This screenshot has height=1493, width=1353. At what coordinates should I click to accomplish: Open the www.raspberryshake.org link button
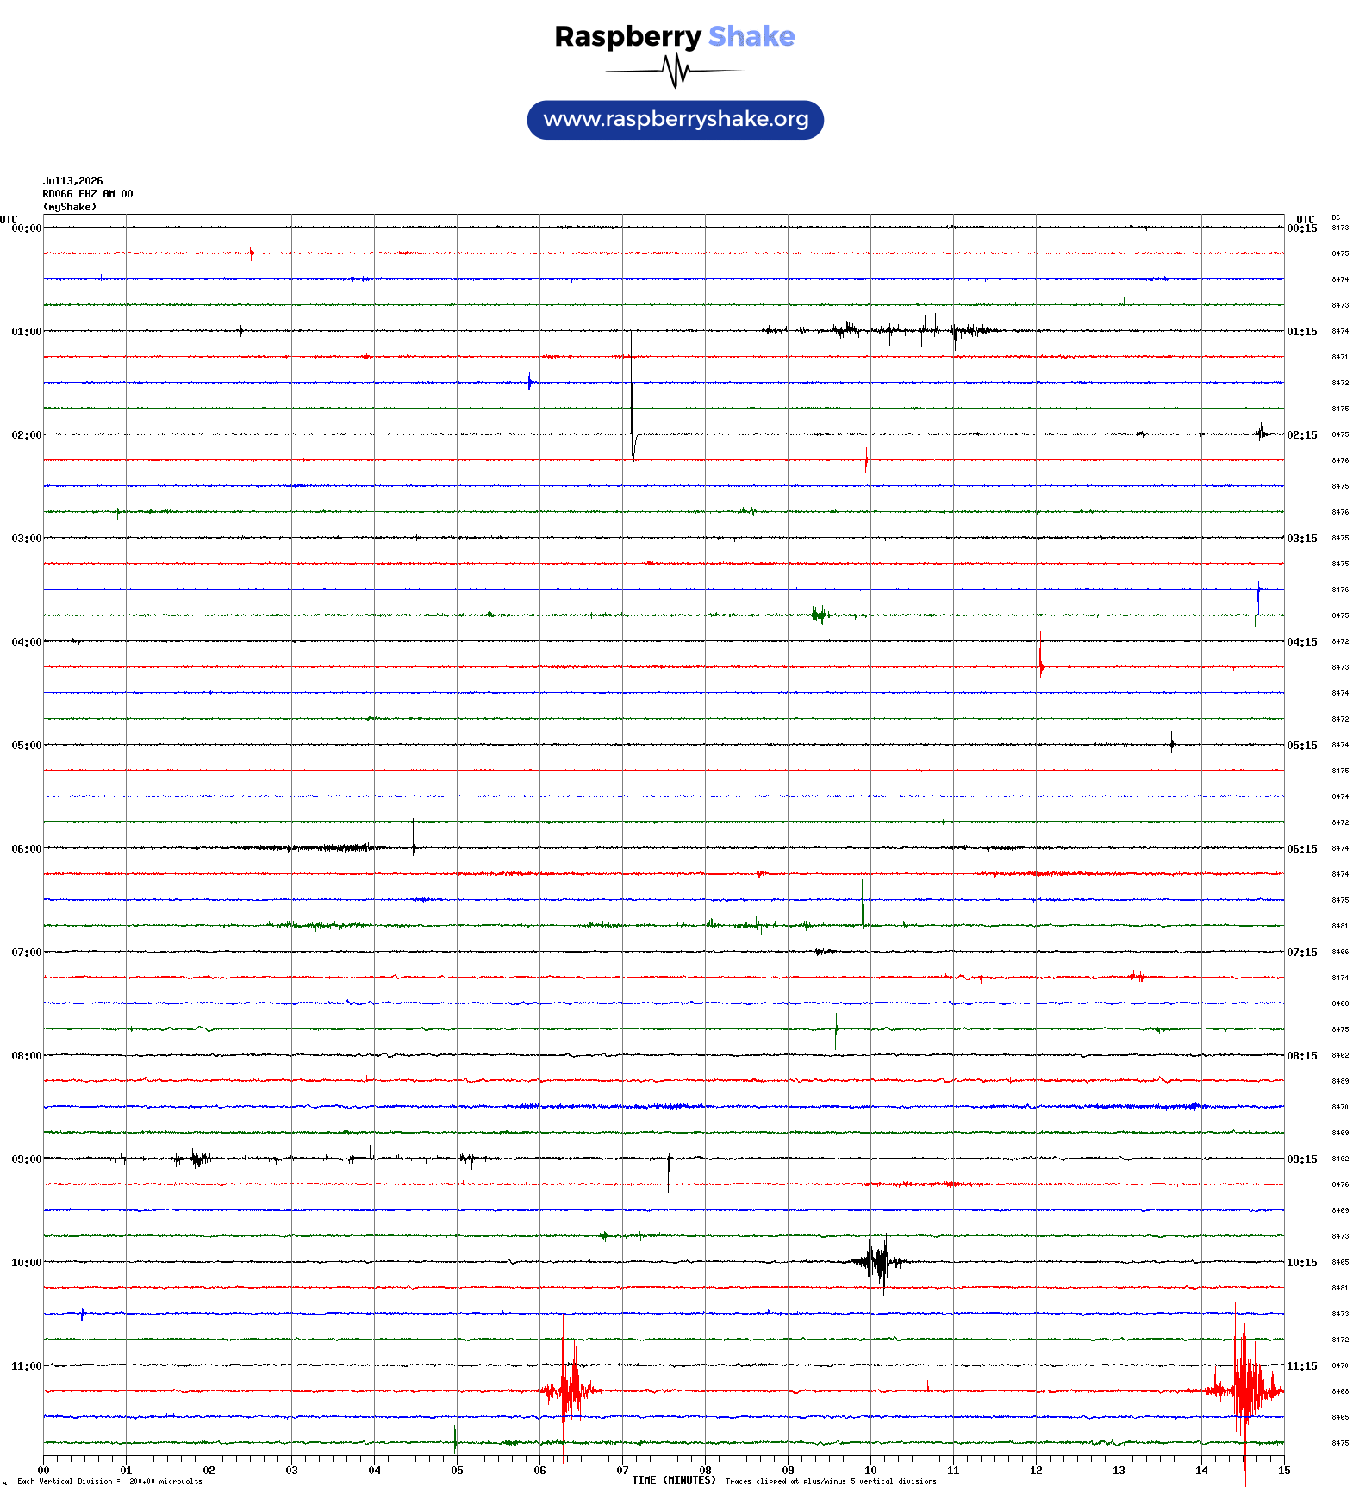pos(676,120)
